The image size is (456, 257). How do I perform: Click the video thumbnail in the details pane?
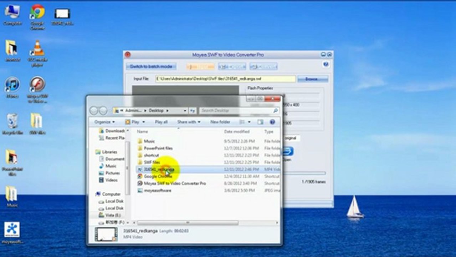tap(106, 234)
